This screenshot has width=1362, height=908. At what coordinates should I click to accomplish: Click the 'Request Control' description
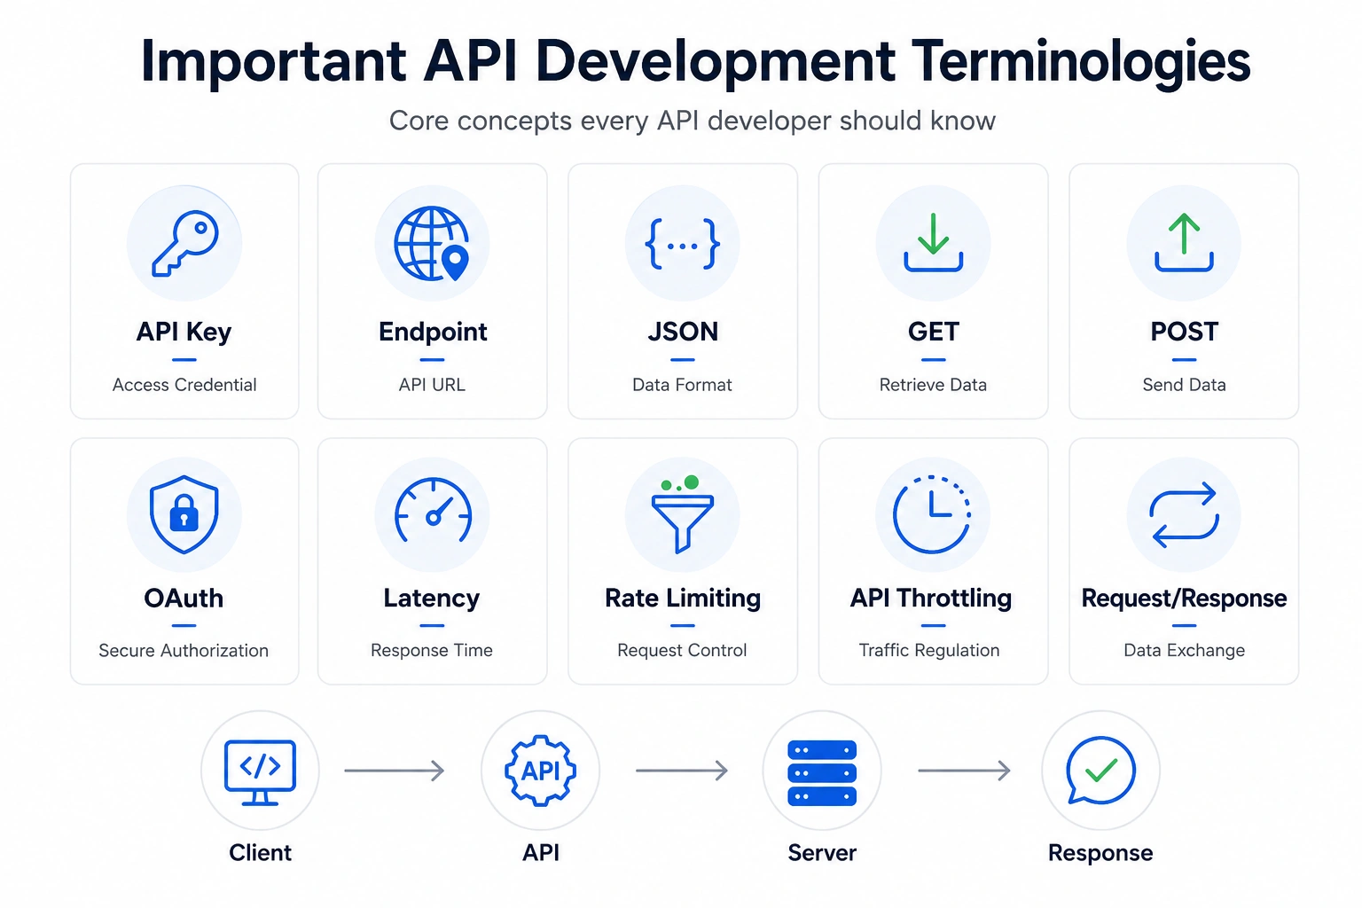(x=682, y=651)
